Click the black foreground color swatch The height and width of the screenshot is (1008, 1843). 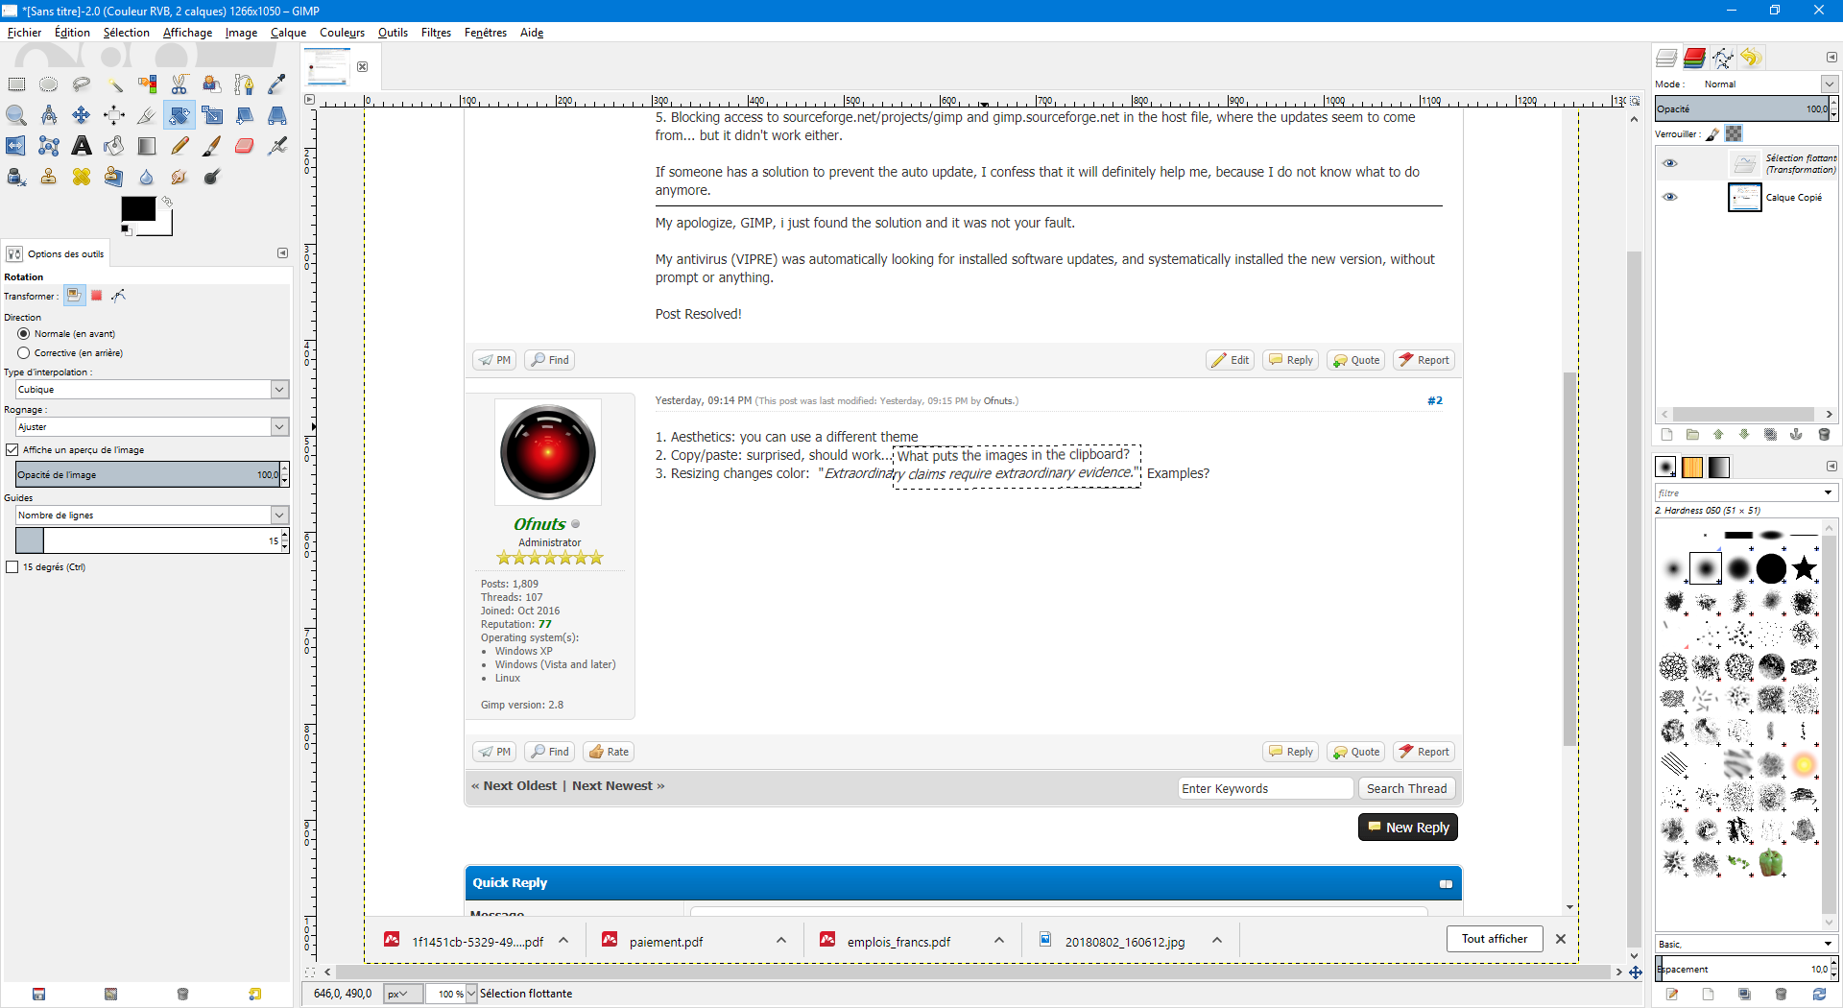pos(137,208)
